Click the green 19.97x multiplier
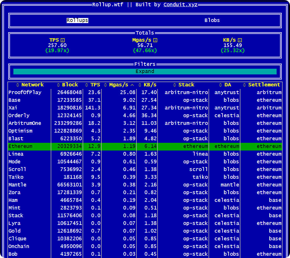This screenshot has height=258, width=290. point(57,50)
